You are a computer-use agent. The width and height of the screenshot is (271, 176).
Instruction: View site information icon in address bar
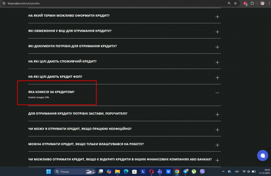(x=4, y=3)
